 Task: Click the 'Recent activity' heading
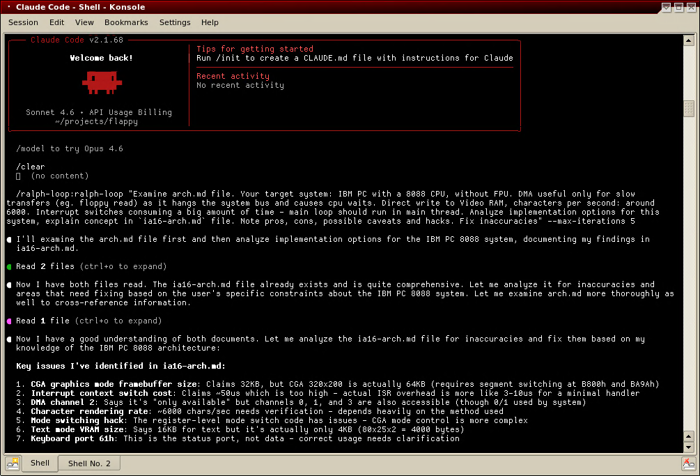pos(233,76)
